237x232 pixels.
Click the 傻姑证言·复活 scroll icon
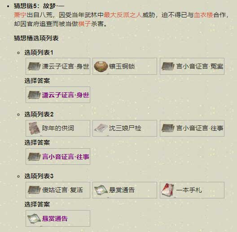click(34, 190)
